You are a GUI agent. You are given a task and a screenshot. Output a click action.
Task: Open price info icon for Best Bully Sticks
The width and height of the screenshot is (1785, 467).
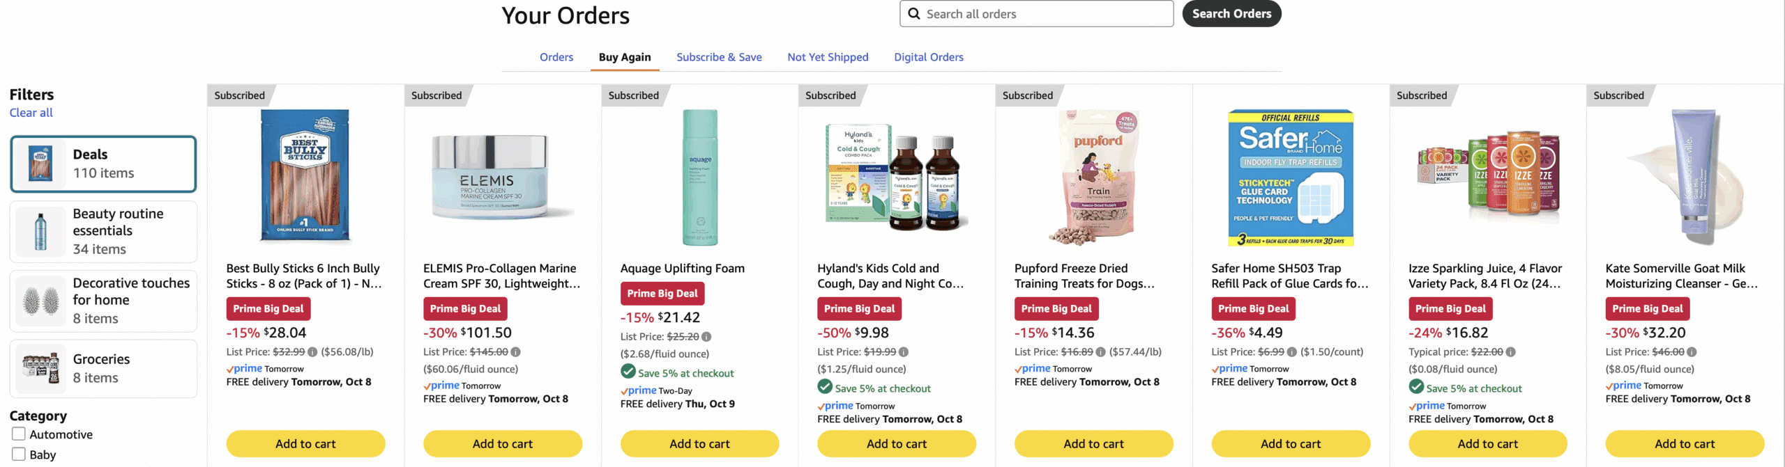[x=313, y=351]
